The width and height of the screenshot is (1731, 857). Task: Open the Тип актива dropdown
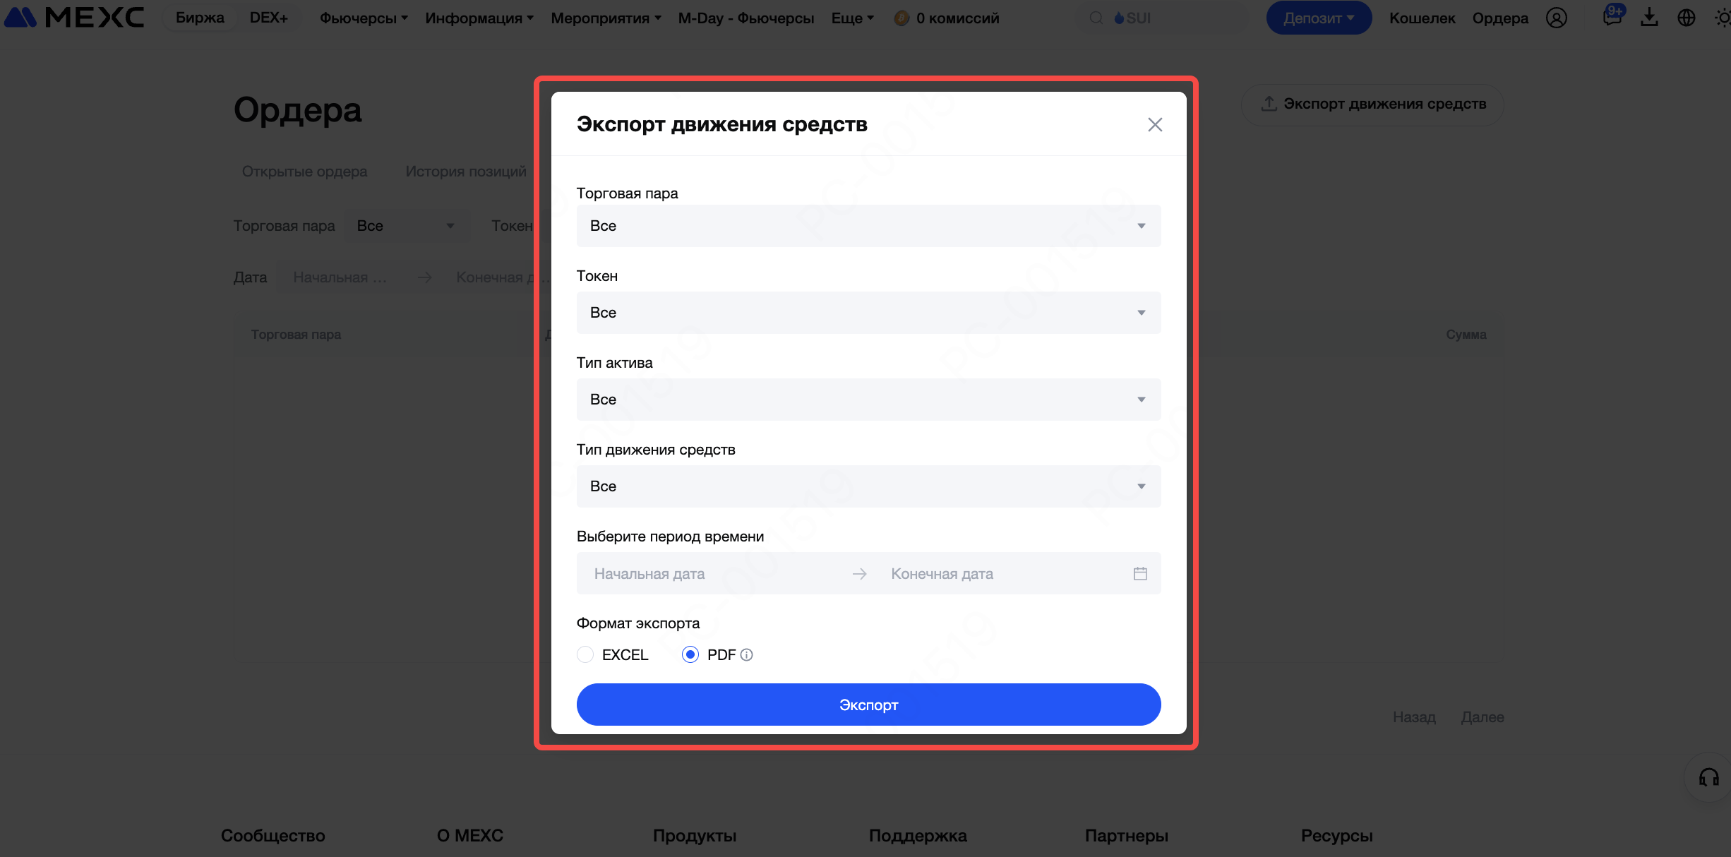(x=868, y=400)
